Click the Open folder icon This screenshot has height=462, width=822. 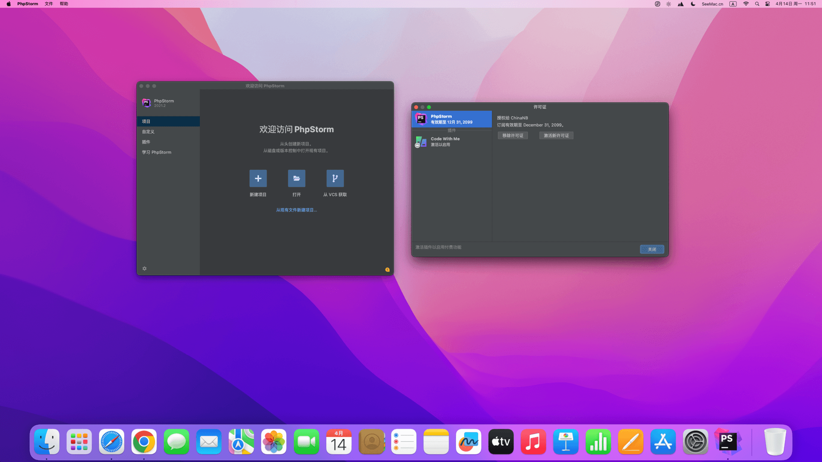296,178
